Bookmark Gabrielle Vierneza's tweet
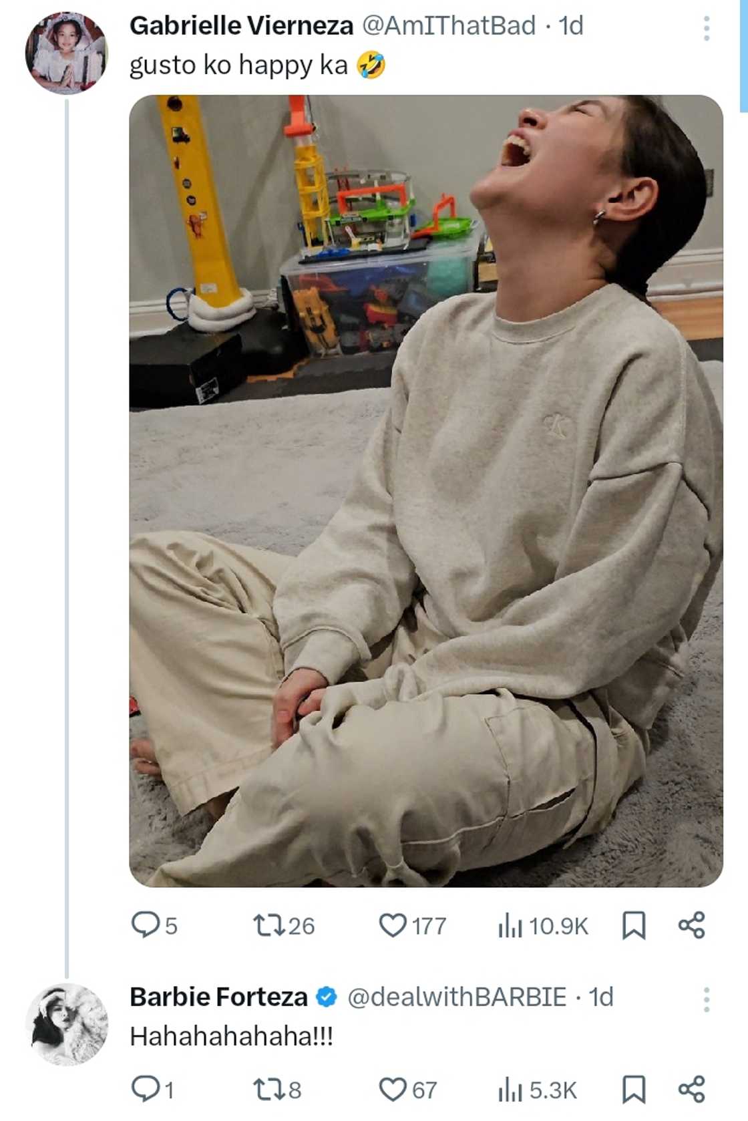 coord(633,925)
